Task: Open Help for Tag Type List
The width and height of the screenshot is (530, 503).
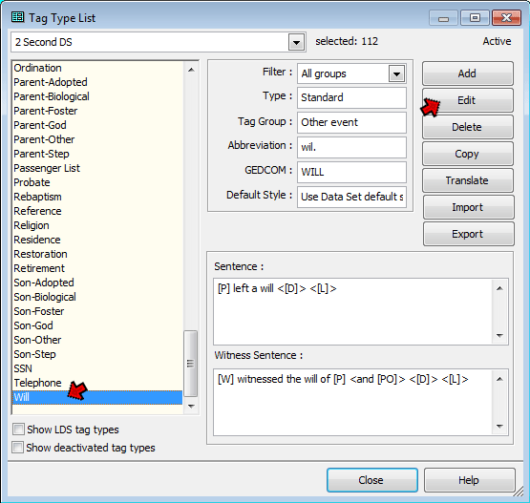Action: 470,480
